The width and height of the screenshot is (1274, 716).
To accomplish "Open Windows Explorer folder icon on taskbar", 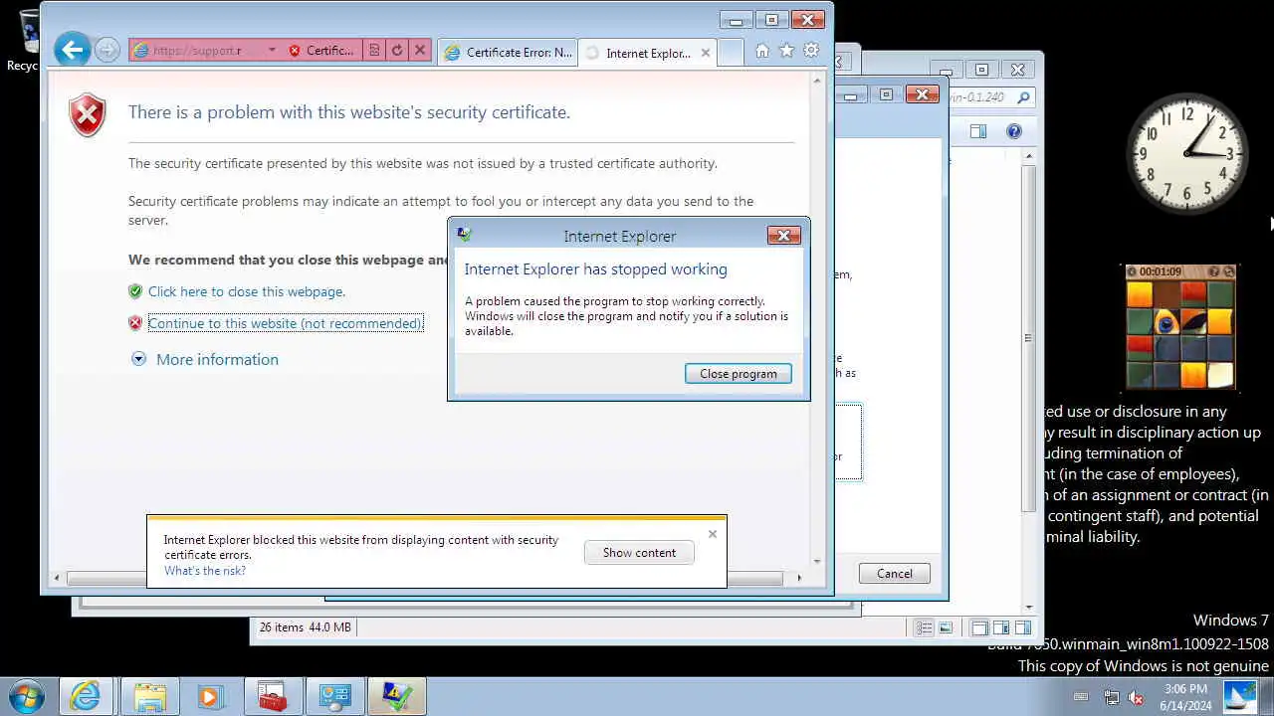I will click(x=149, y=696).
